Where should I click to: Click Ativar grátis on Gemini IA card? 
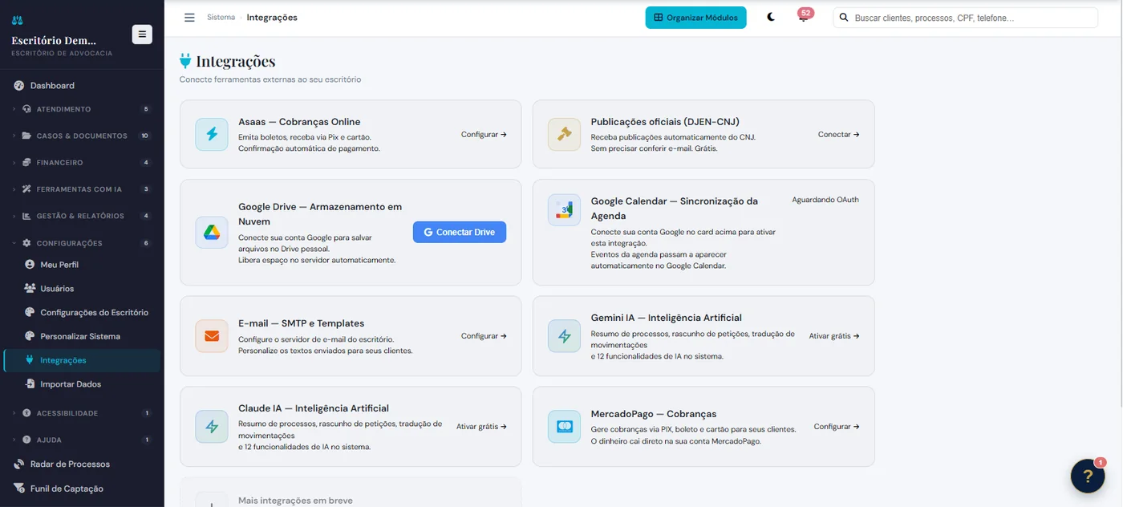pos(834,336)
